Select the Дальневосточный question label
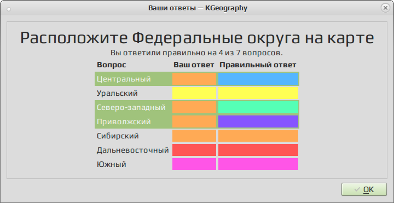Screen dimensions: 394x203 pos(132,150)
